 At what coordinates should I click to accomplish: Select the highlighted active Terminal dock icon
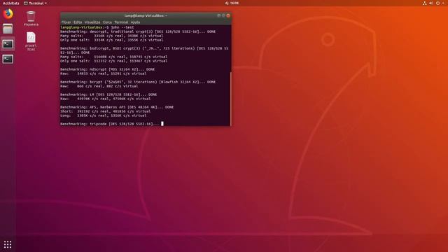[x=8, y=44]
